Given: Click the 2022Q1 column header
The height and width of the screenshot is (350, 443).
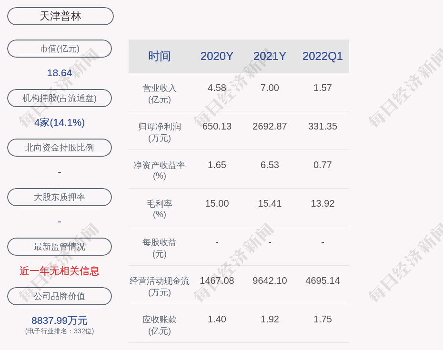Looking at the screenshot, I should coord(322,56).
